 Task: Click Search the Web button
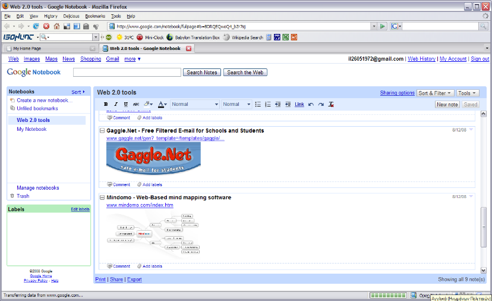click(x=245, y=72)
